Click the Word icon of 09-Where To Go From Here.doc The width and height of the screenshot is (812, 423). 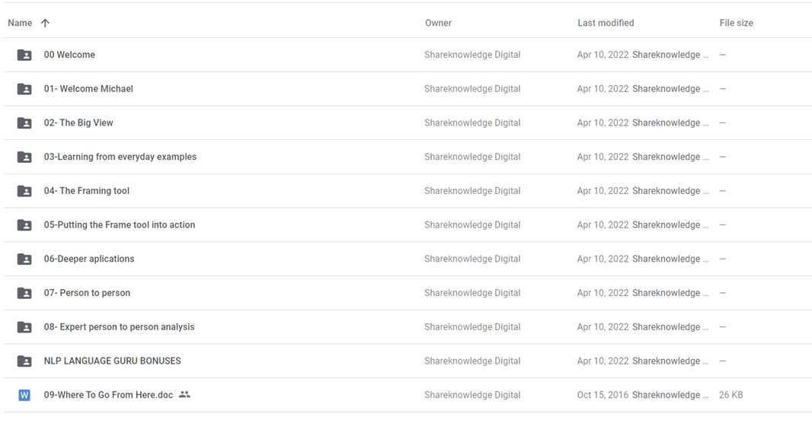(x=24, y=395)
